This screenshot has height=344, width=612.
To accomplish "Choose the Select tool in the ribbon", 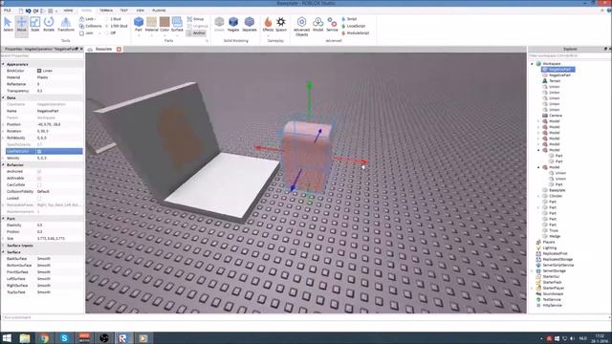I will click(8, 25).
